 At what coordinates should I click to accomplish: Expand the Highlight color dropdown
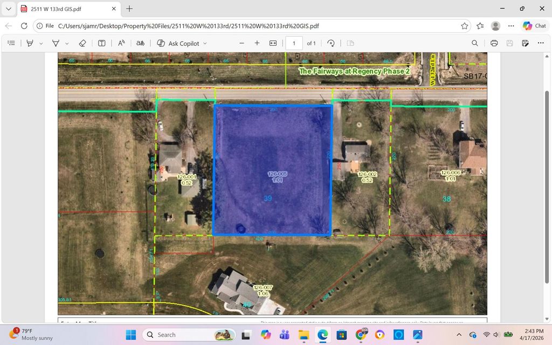[41, 43]
